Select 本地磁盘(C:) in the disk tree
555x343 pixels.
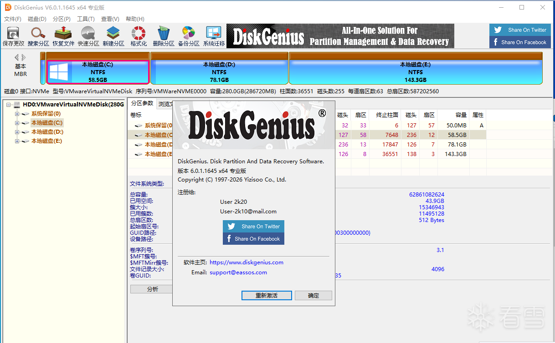tap(47, 123)
